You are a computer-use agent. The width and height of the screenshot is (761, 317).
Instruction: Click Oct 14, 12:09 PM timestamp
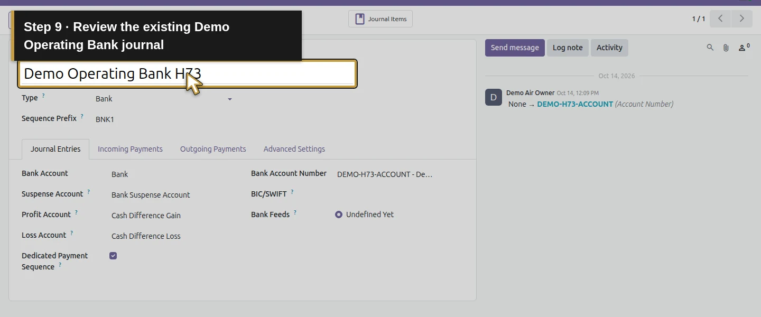(578, 93)
